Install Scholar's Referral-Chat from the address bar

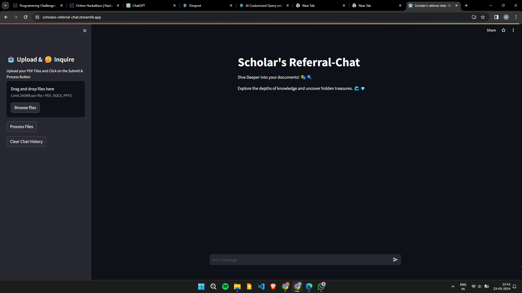[x=474, y=17]
